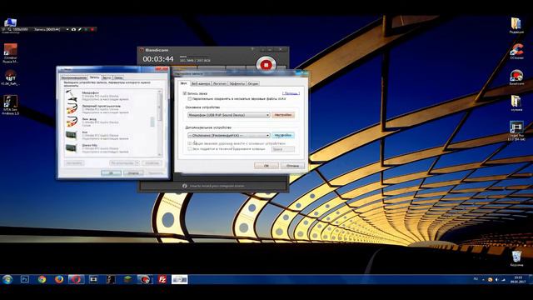This screenshot has height=300, width=533.
Task: Click 'Отмена' in recording settings dialog
Action: click(292, 166)
